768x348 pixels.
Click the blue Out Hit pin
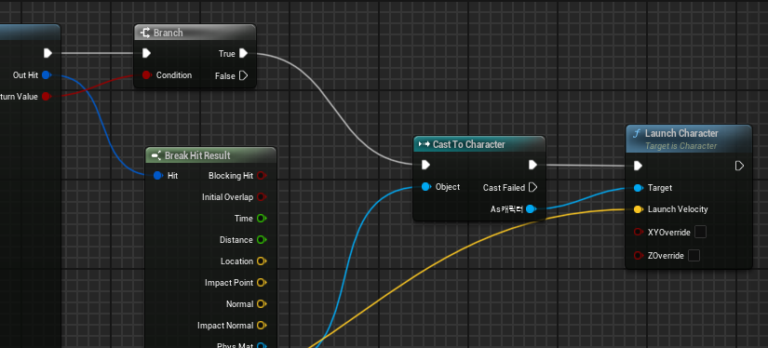[x=46, y=74]
